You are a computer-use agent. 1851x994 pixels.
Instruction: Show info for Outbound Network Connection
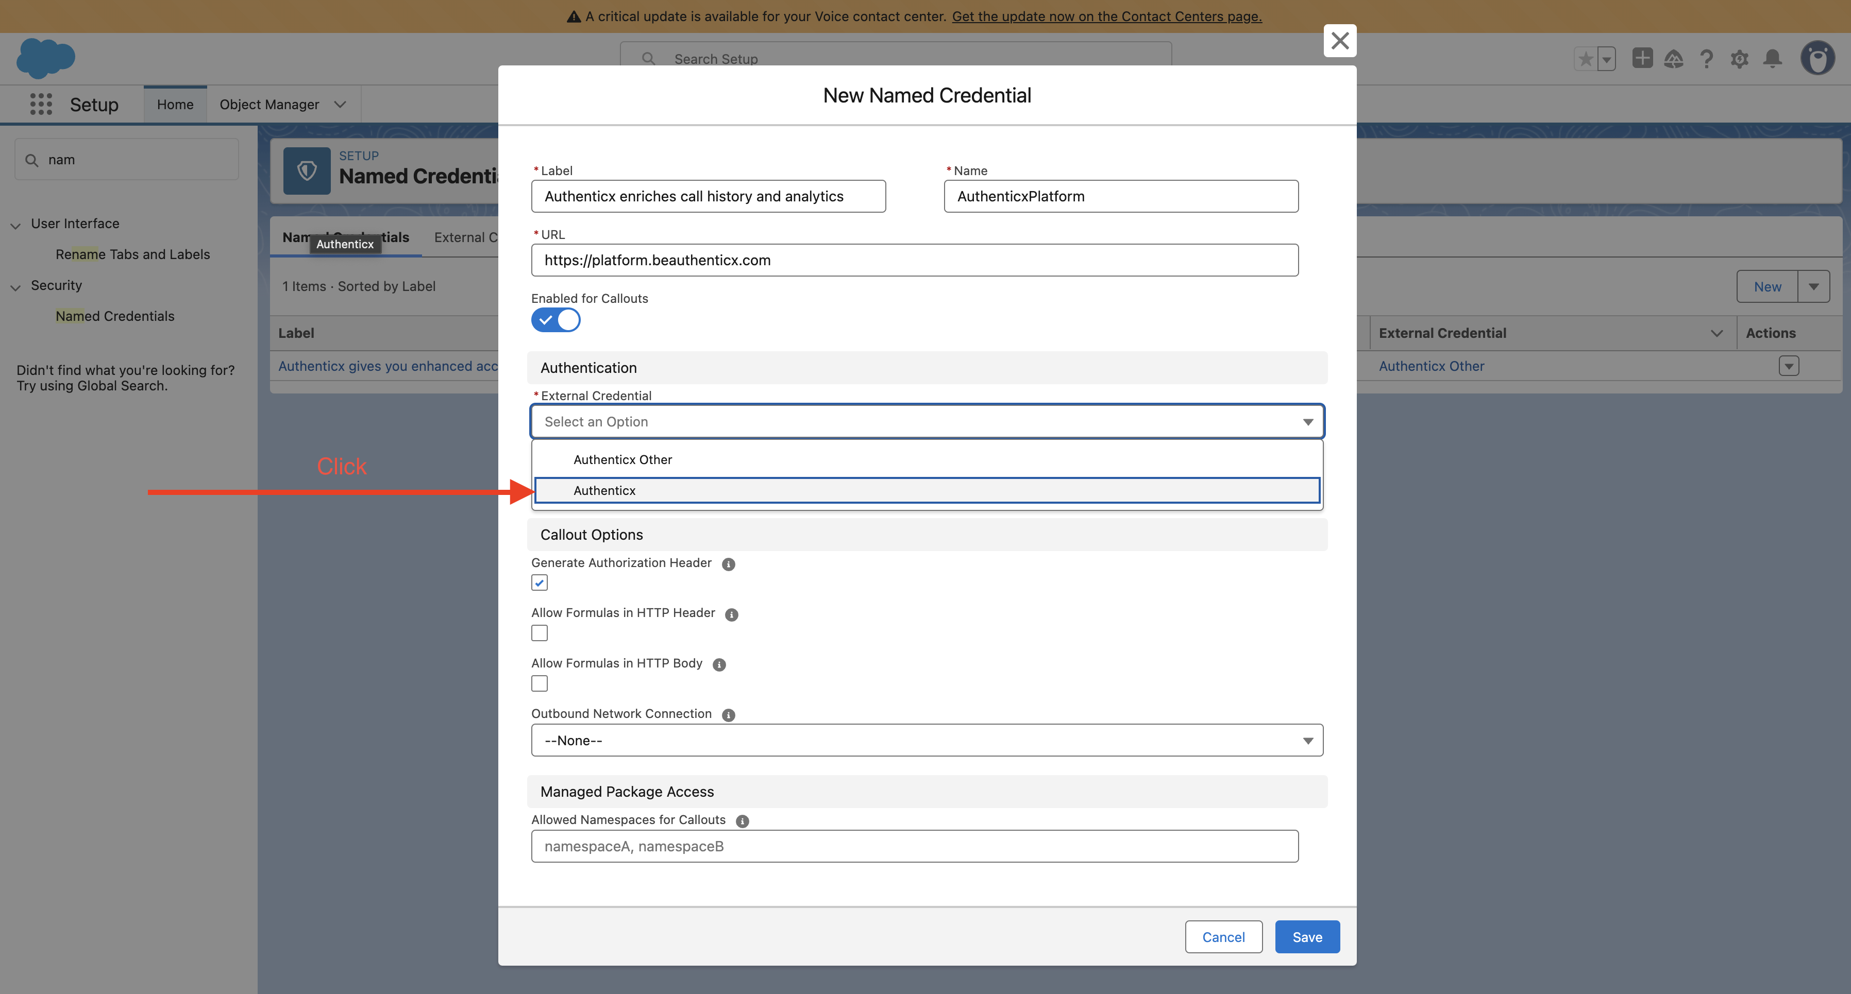[x=728, y=715]
